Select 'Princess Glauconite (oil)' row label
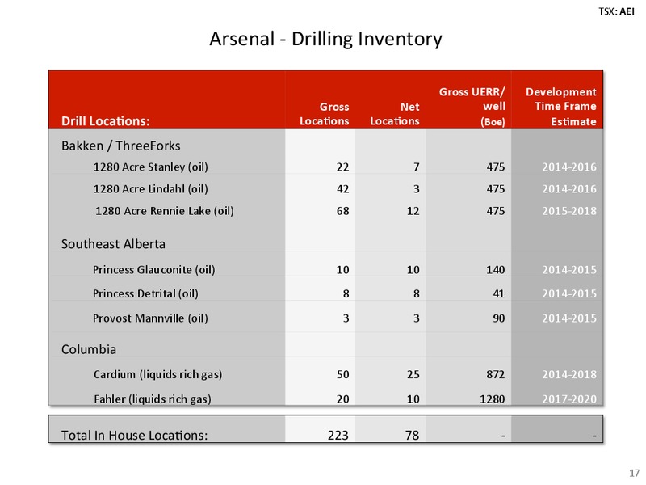The width and height of the screenshot is (646, 485). point(154,270)
